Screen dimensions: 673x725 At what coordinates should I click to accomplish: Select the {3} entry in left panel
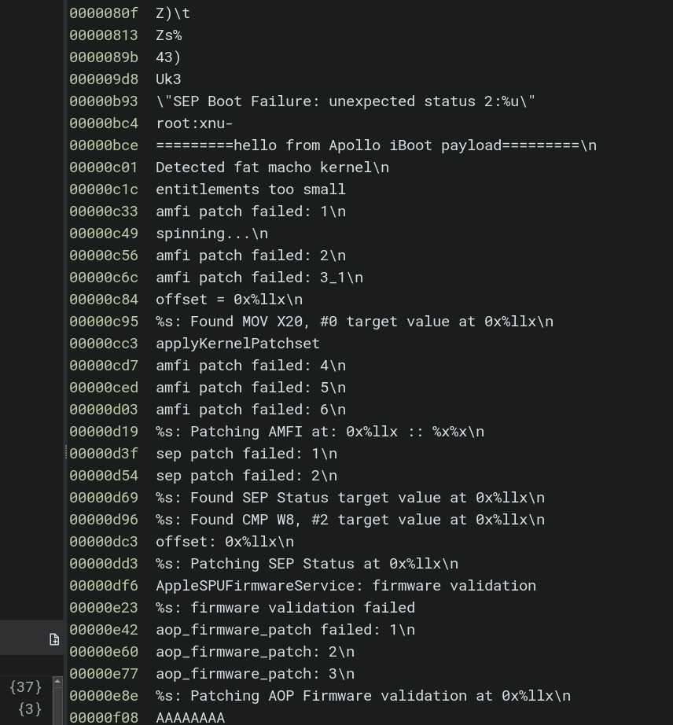[29, 709]
